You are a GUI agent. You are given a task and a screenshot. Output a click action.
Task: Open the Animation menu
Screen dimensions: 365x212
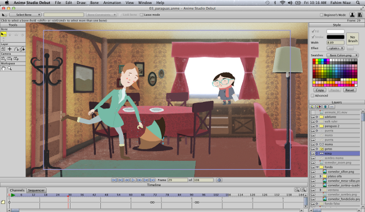pyautogui.click(x=112, y=2)
